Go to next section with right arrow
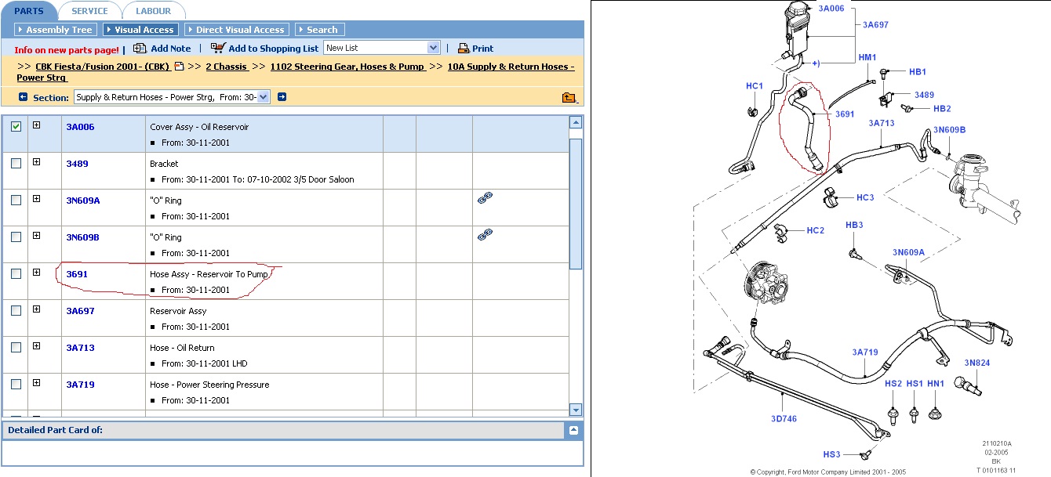1051x477 pixels. [x=282, y=97]
